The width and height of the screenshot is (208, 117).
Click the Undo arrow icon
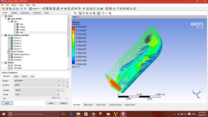[21, 9]
